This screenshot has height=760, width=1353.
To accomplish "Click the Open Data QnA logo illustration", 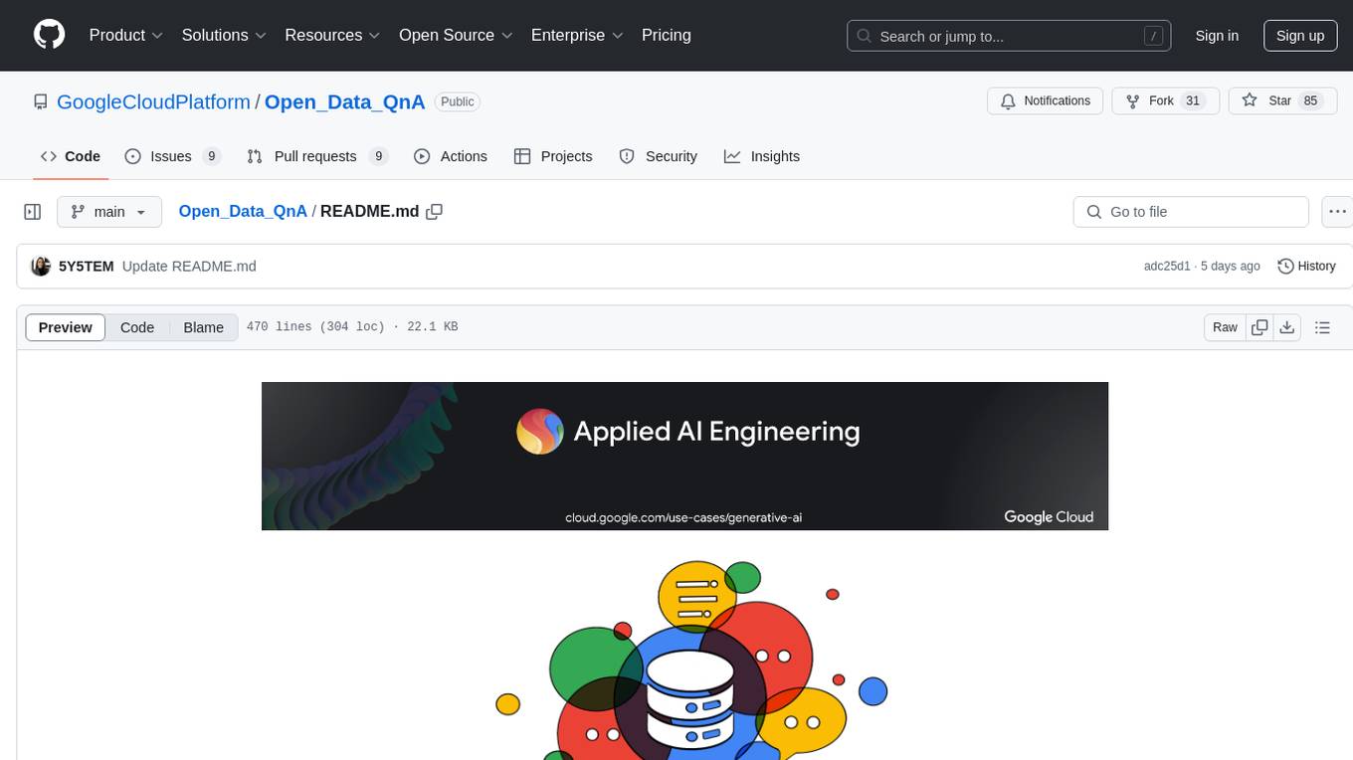I will (689, 661).
